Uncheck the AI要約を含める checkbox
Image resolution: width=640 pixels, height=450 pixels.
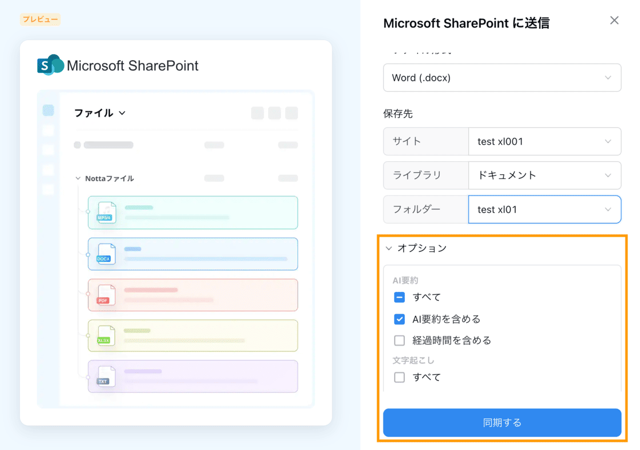pos(399,319)
